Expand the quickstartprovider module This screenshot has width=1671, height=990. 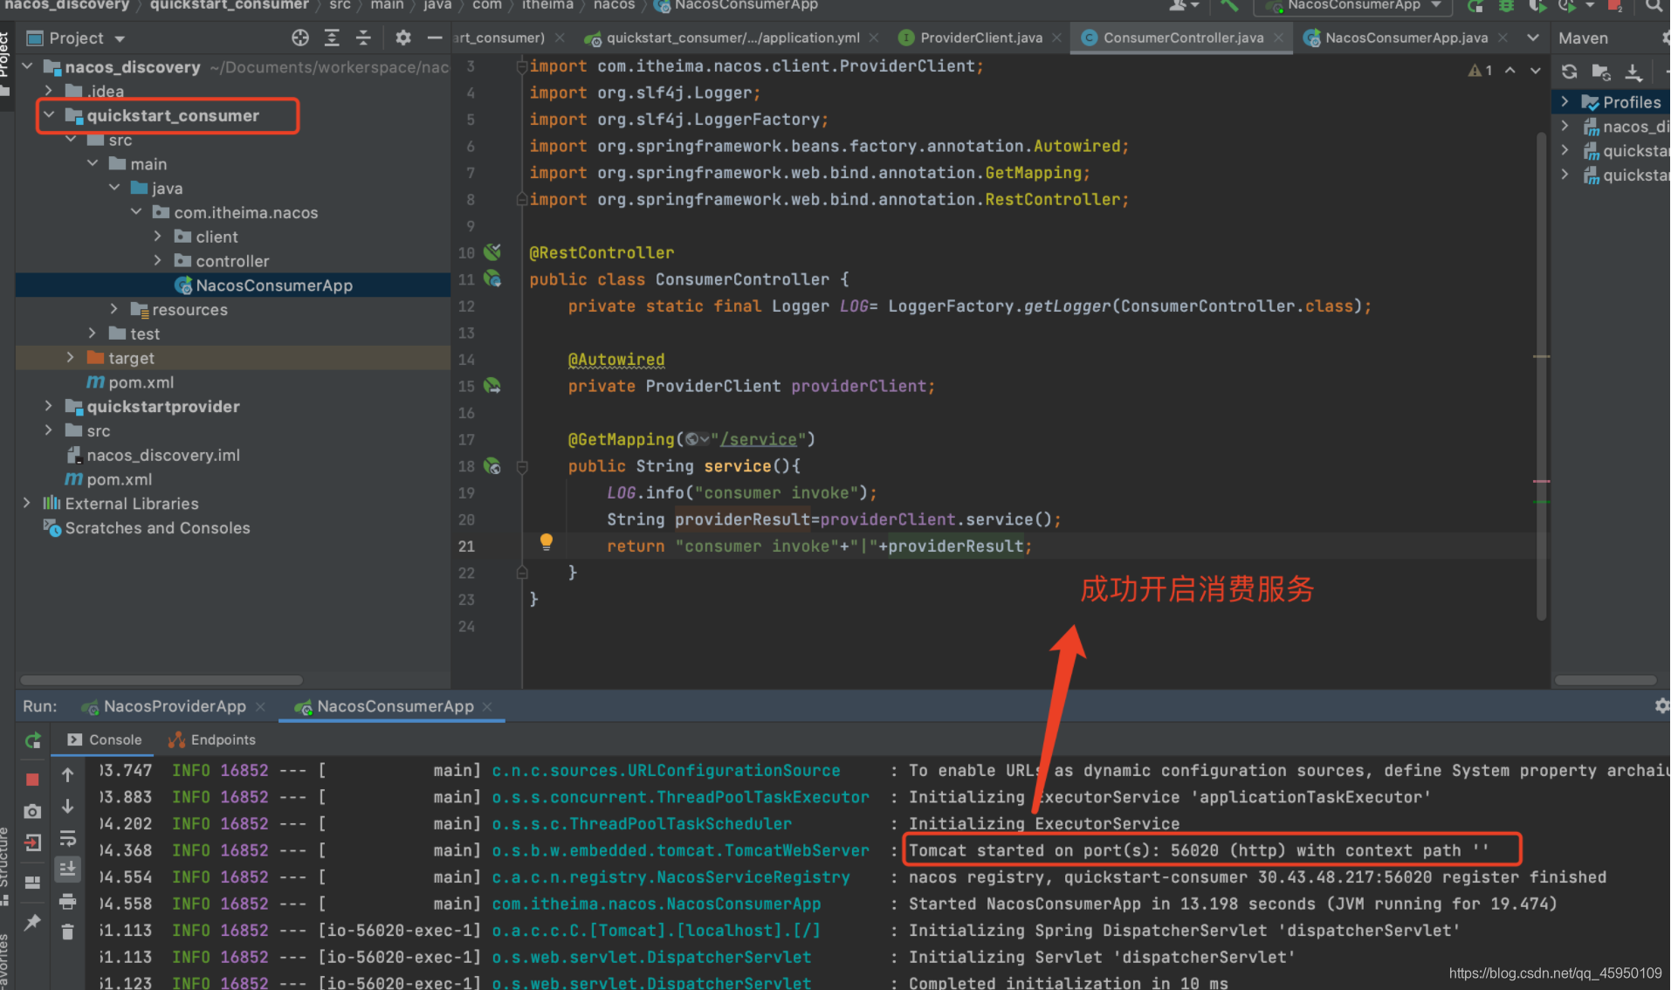pos(50,406)
